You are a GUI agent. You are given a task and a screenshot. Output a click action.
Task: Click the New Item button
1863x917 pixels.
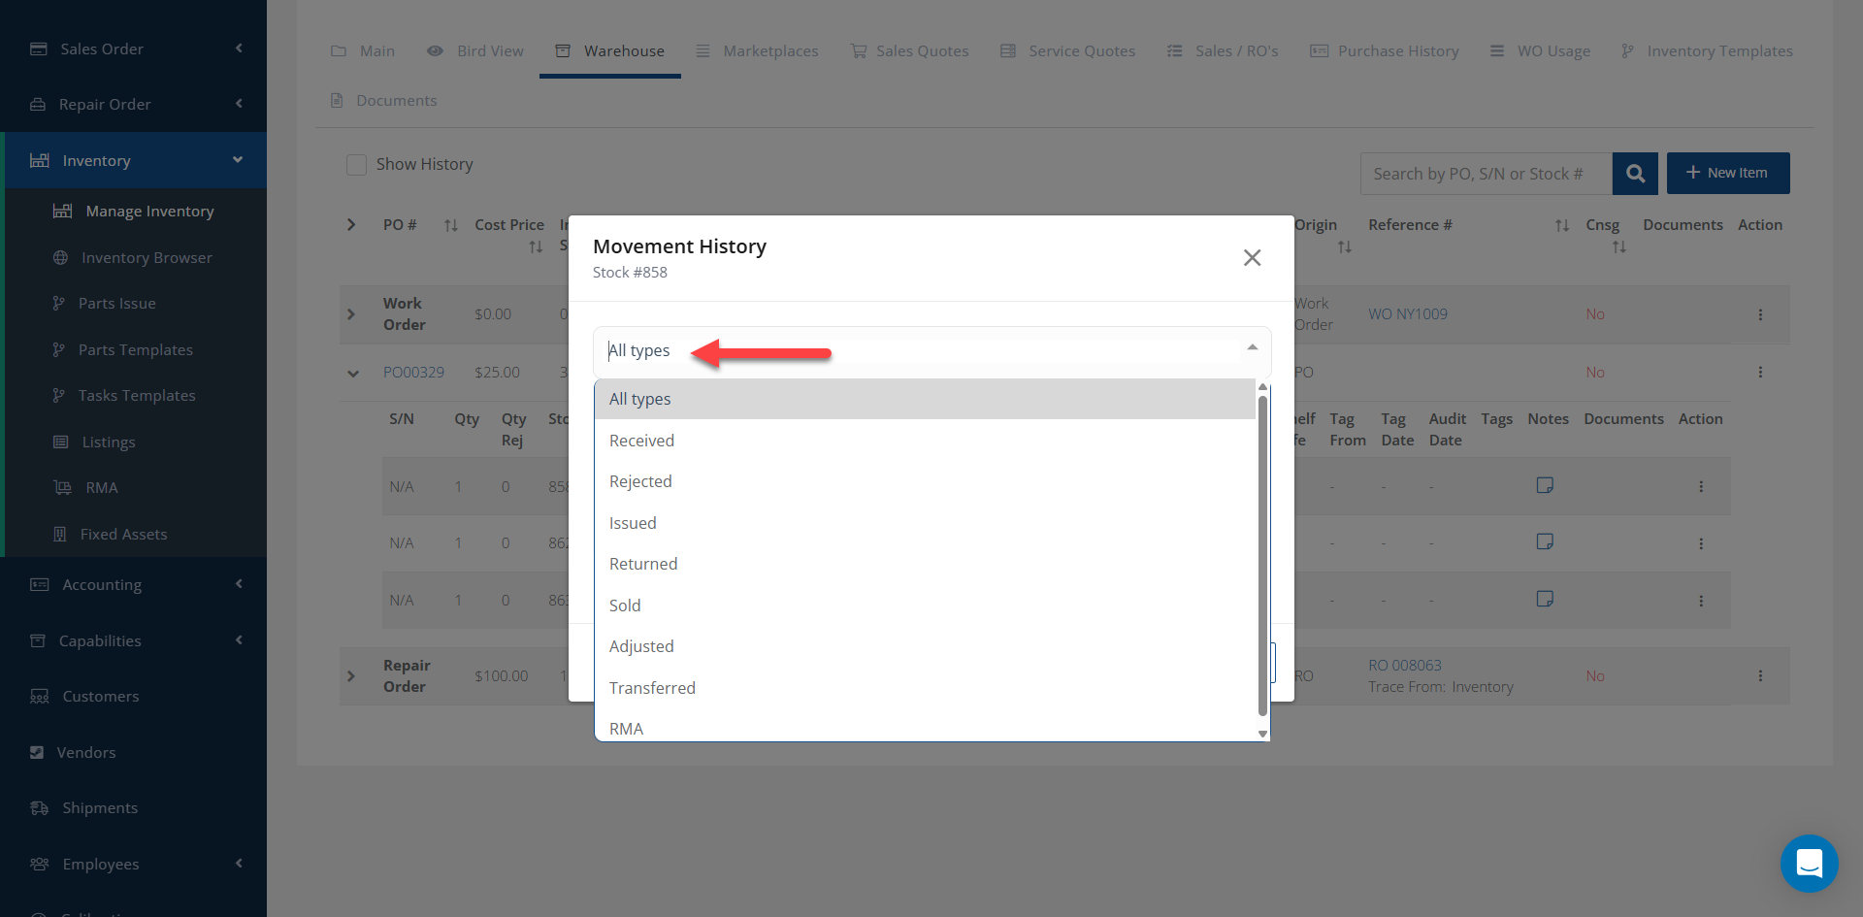tap(1727, 173)
